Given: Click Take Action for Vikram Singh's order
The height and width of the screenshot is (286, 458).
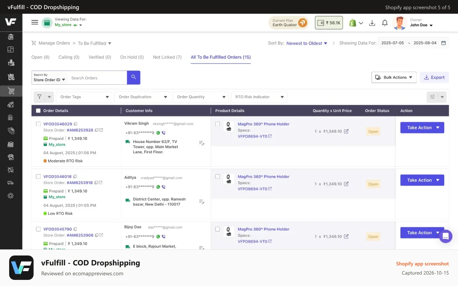Looking at the screenshot, I should click(422, 127).
